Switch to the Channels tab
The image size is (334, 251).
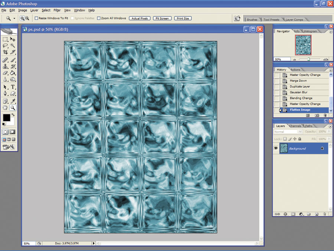coord(295,126)
